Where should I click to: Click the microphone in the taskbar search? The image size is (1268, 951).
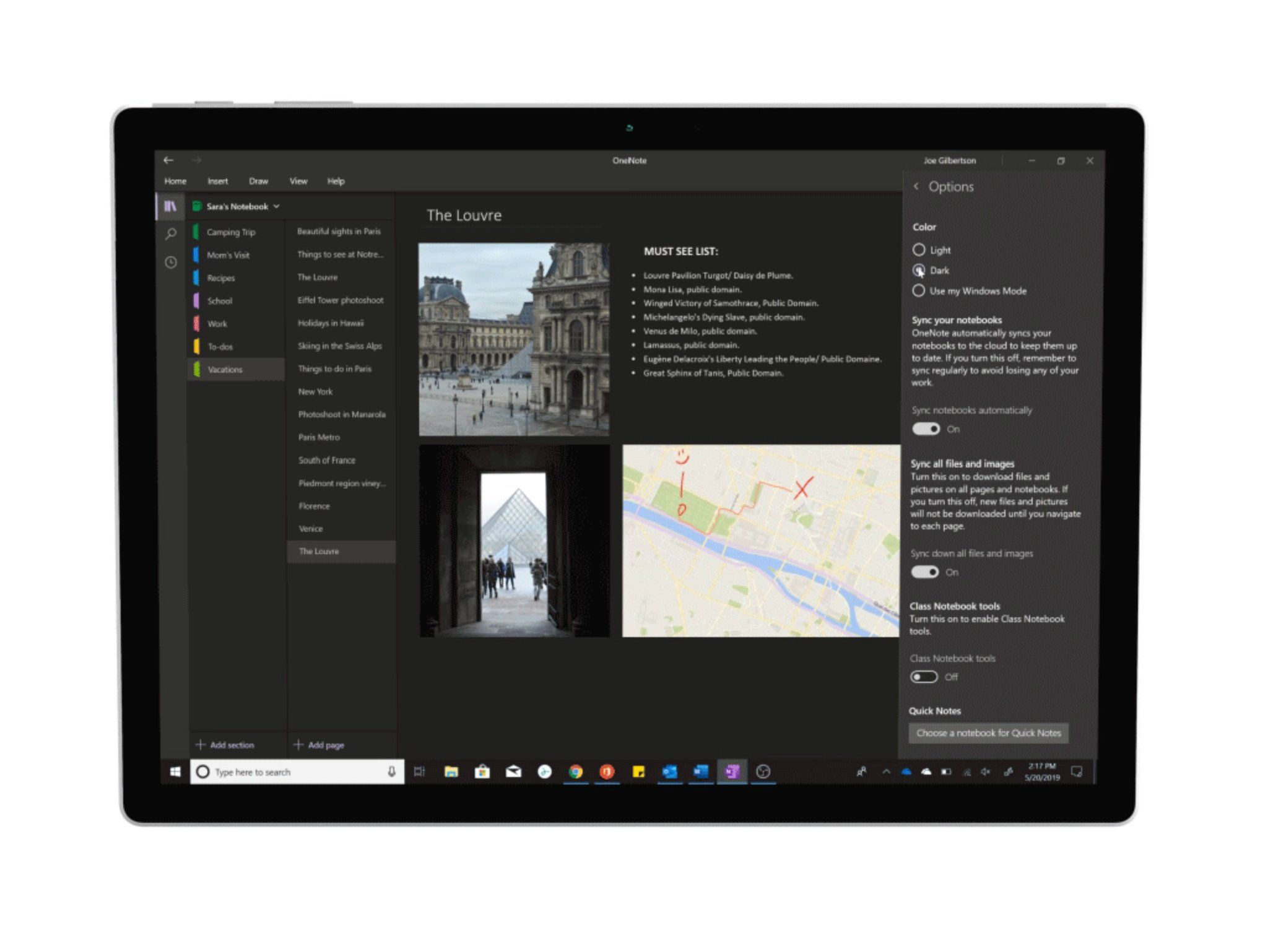(391, 771)
